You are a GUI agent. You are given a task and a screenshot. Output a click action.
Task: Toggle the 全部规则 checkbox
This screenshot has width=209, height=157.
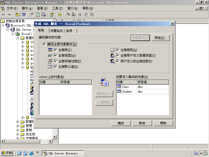[118, 50]
